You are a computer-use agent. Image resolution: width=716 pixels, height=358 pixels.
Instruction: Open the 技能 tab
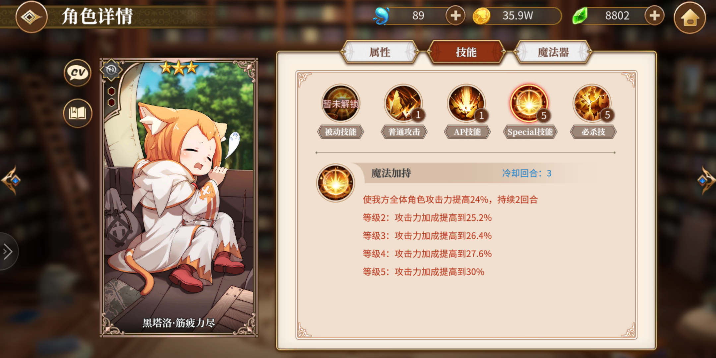coord(466,52)
